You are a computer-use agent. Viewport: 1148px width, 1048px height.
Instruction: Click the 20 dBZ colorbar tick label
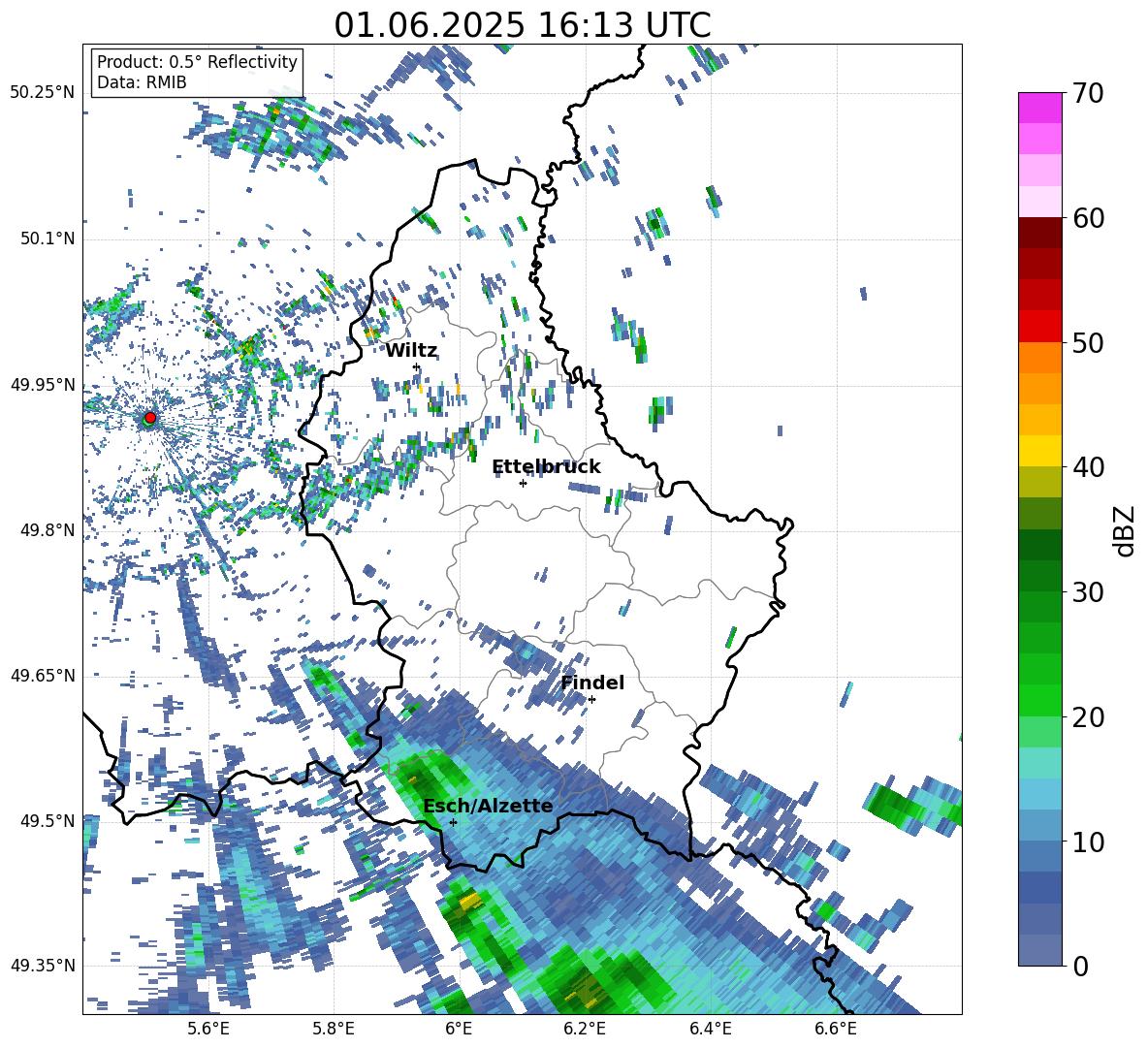coord(1088,717)
